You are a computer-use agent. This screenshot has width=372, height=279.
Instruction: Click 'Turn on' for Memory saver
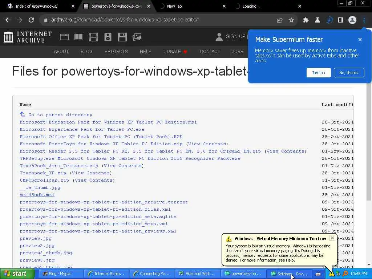[x=319, y=73]
